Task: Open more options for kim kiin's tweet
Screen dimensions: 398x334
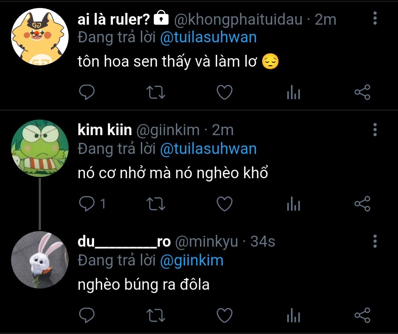Action: [x=375, y=130]
